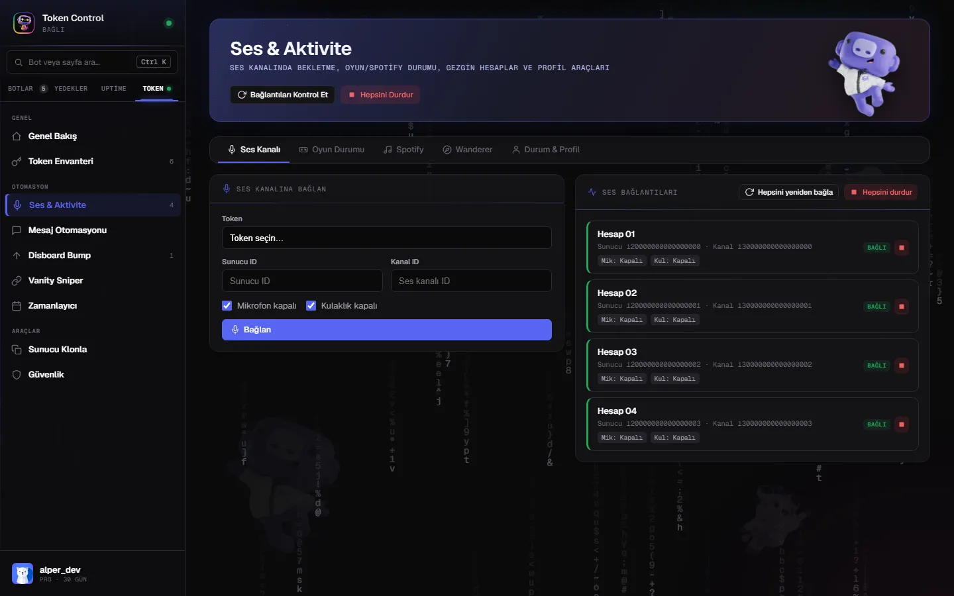Select Ses & Aktivite sidebar item
The image size is (954, 596).
(93, 205)
